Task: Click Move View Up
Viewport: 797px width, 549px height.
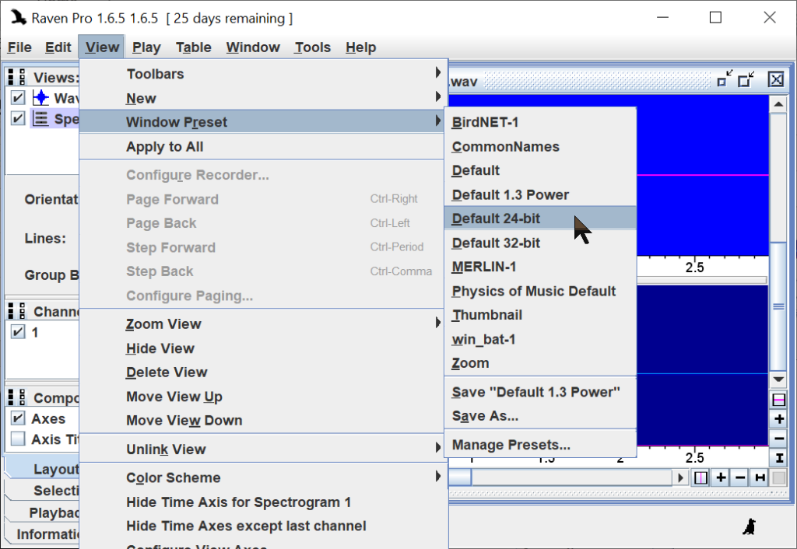Action: 263,397
